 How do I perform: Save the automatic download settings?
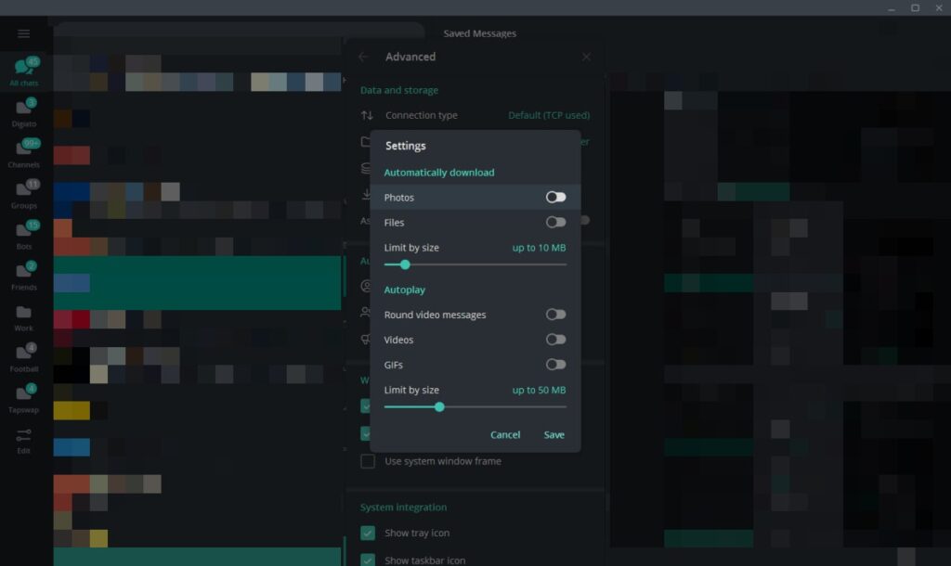click(554, 435)
